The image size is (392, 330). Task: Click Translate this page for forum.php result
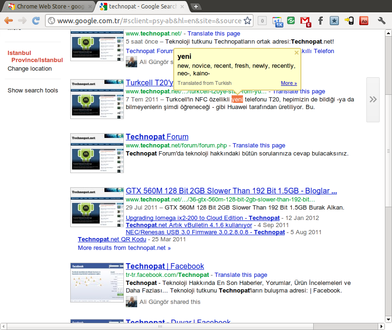[259, 146]
